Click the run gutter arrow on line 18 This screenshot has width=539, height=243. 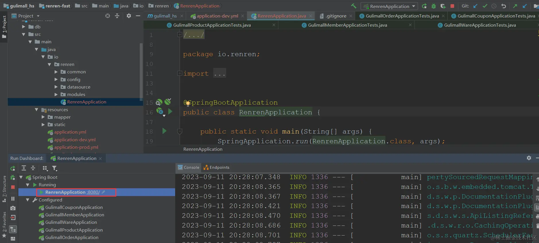(164, 131)
